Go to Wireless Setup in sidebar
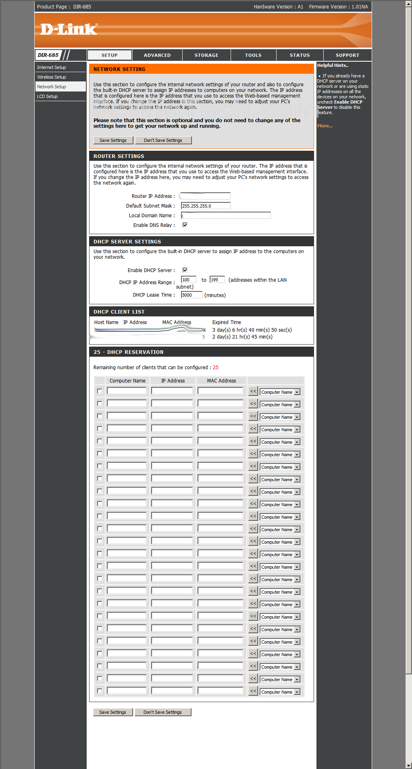 coord(60,77)
